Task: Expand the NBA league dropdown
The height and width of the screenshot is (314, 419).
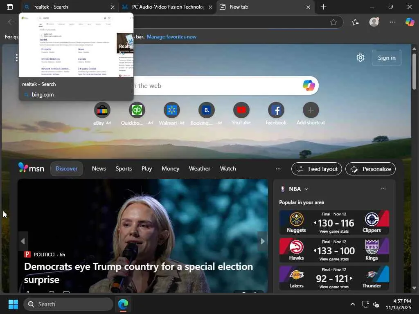Action: [306, 189]
